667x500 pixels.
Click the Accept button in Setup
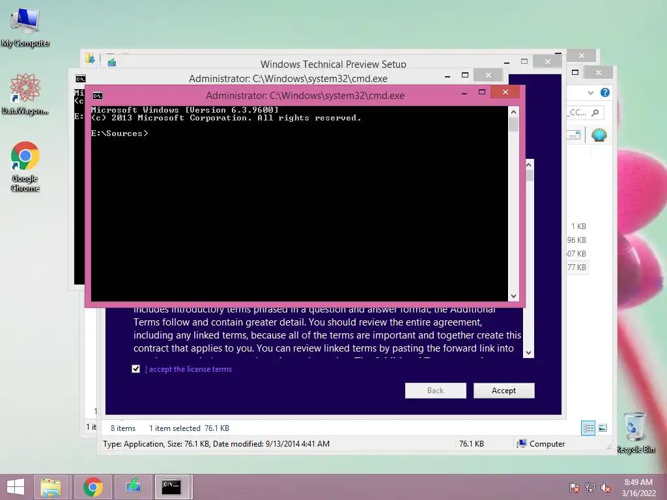coord(504,391)
